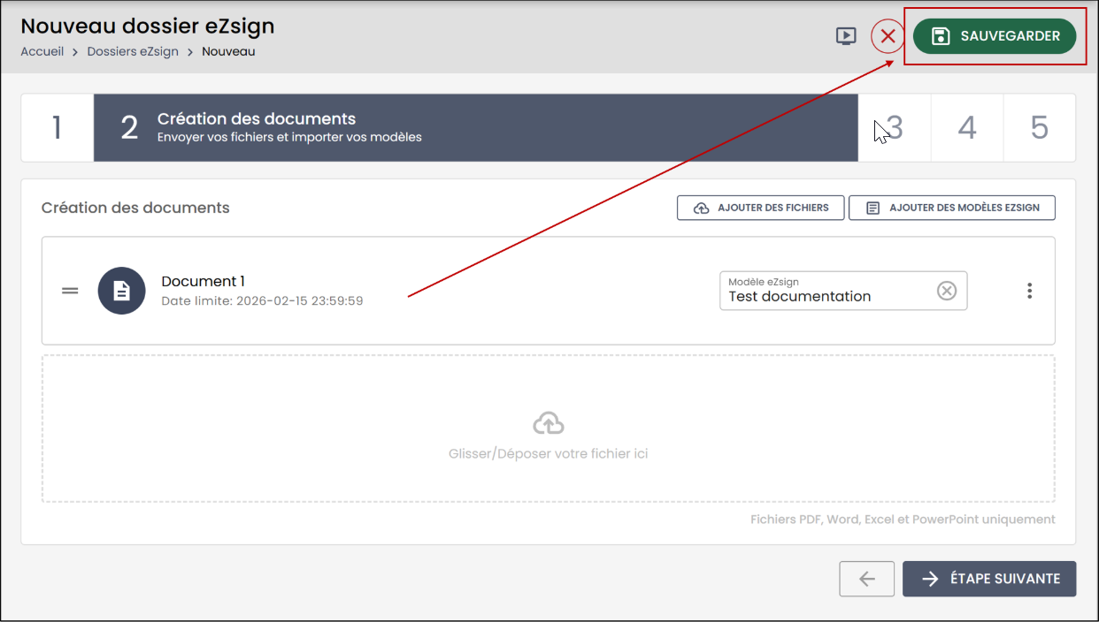
Task: Click Ajouter des fichiers button
Action: (x=760, y=208)
